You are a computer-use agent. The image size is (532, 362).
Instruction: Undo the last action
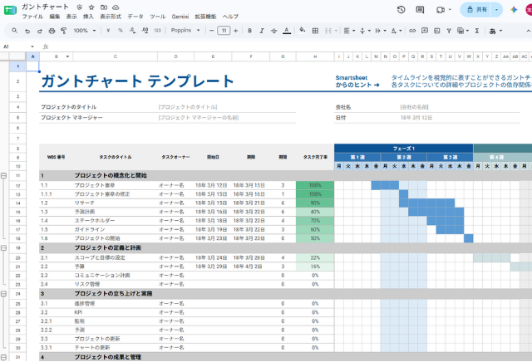coord(27,31)
